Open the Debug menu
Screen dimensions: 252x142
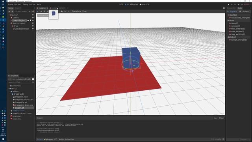click(25, 4)
